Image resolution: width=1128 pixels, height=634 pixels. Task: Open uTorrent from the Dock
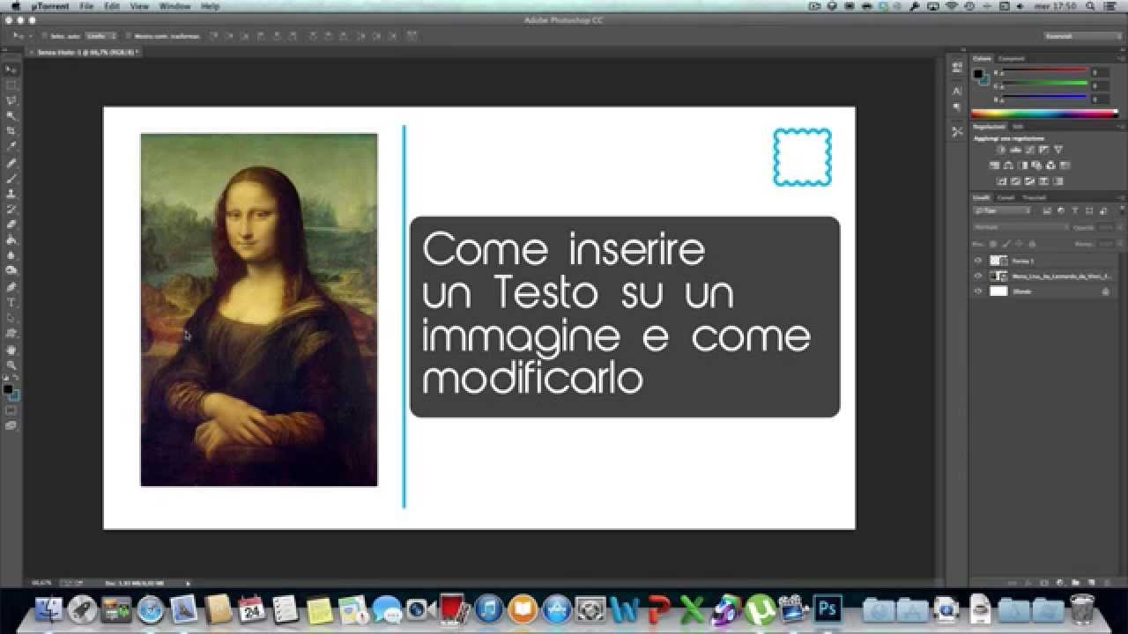point(760,608)
